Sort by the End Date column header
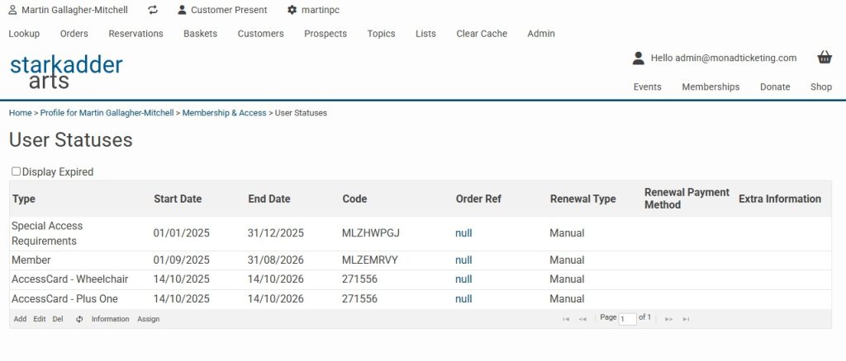Screen dimensions: 846x361 [x=269, y=199]
